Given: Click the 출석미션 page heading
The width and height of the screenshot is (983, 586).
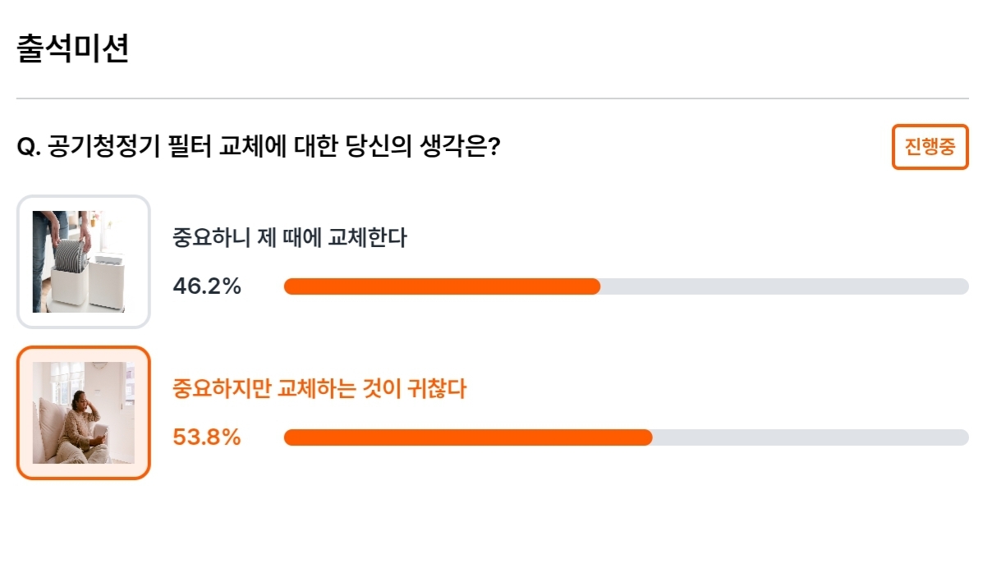Looking at the screenshot, I should (x=73, y=48).
